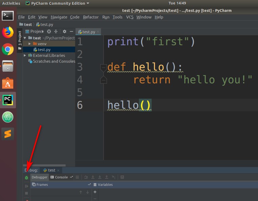258x201 pixels.
Task: Open the File menu
Action: click(21, 17)
